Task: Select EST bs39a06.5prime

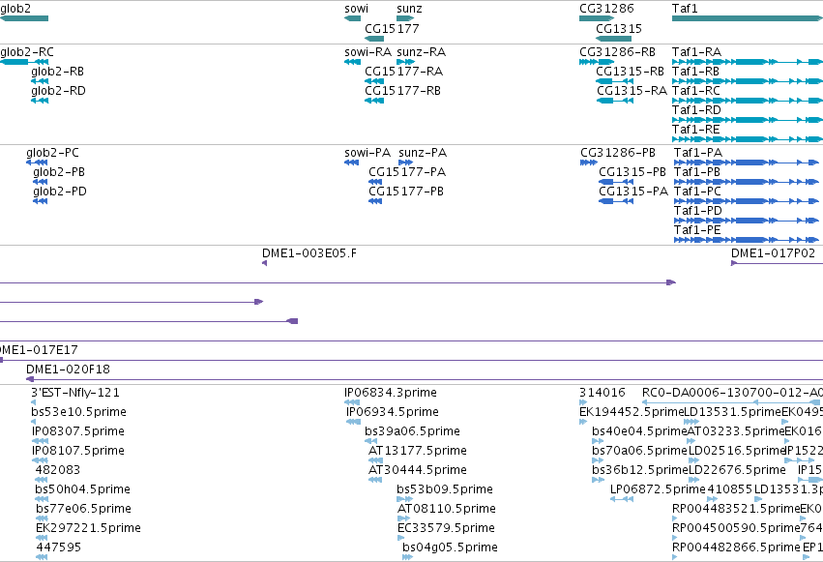Action: (371, 441)
